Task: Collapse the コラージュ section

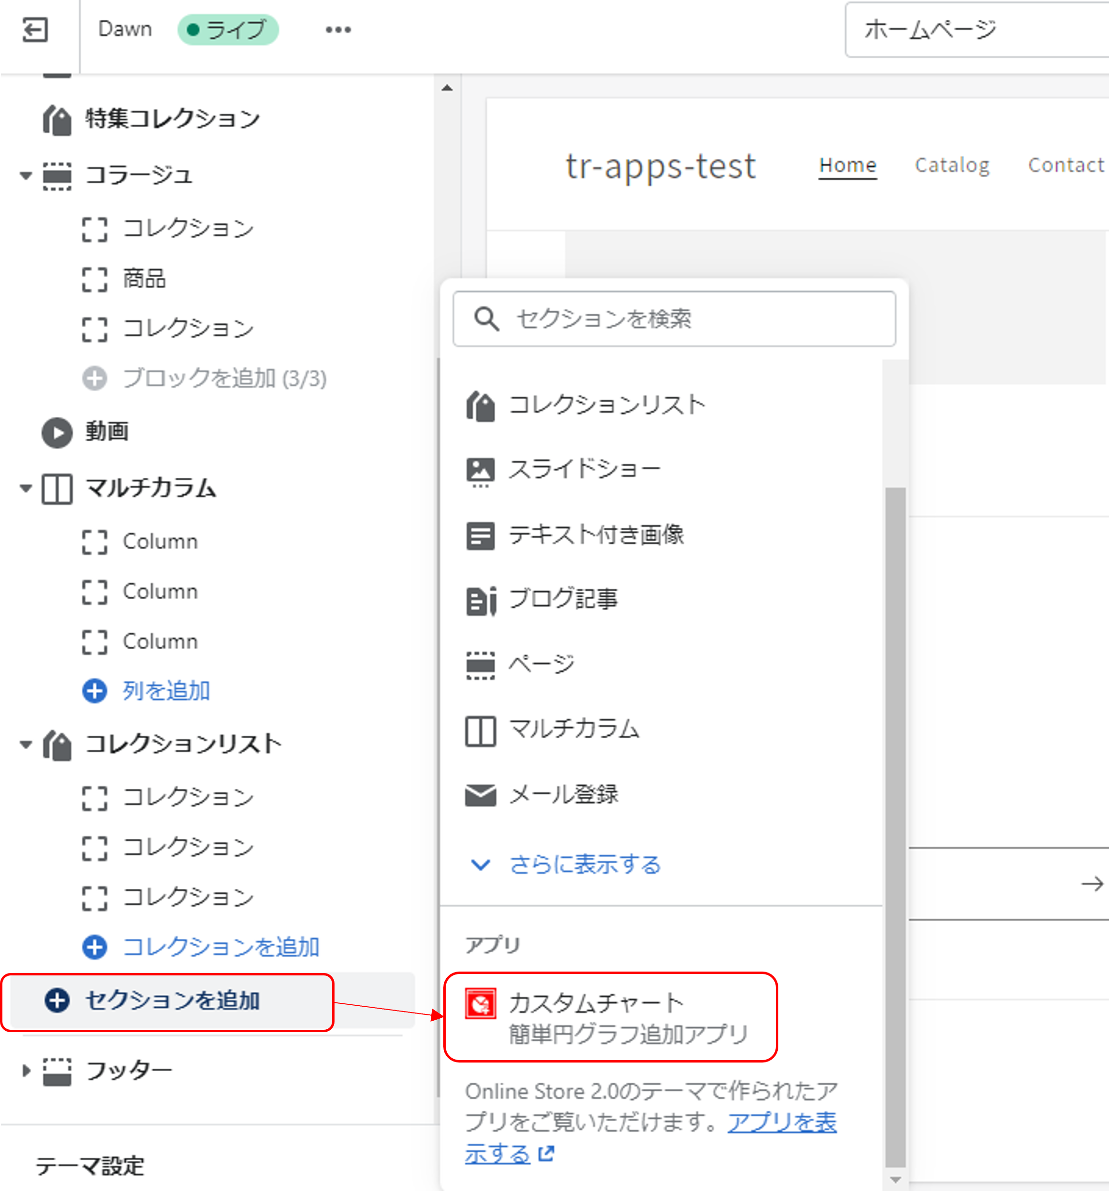Action: (26, 176)
